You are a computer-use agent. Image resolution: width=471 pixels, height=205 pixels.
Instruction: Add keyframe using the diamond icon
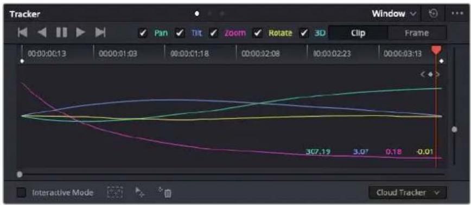430,74
